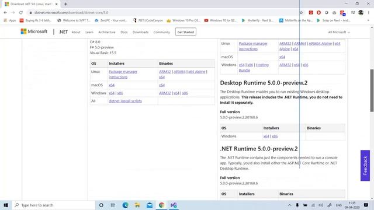The width and height of the screenshot is (374, 210).
Task: Open File Explorer from the taskbar
Action: [x=137, y=205]
